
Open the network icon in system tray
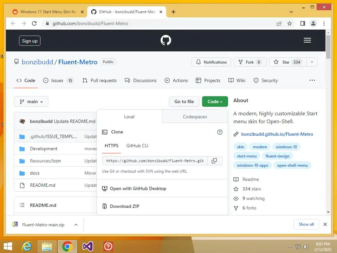tap(298, 246)
